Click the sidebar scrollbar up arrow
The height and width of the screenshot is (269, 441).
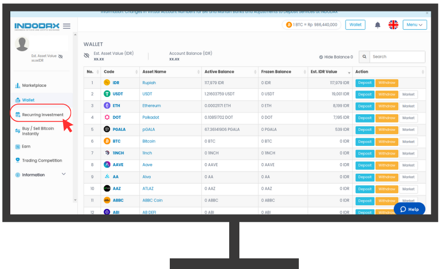pyautogui.click(x=75, y=35)
